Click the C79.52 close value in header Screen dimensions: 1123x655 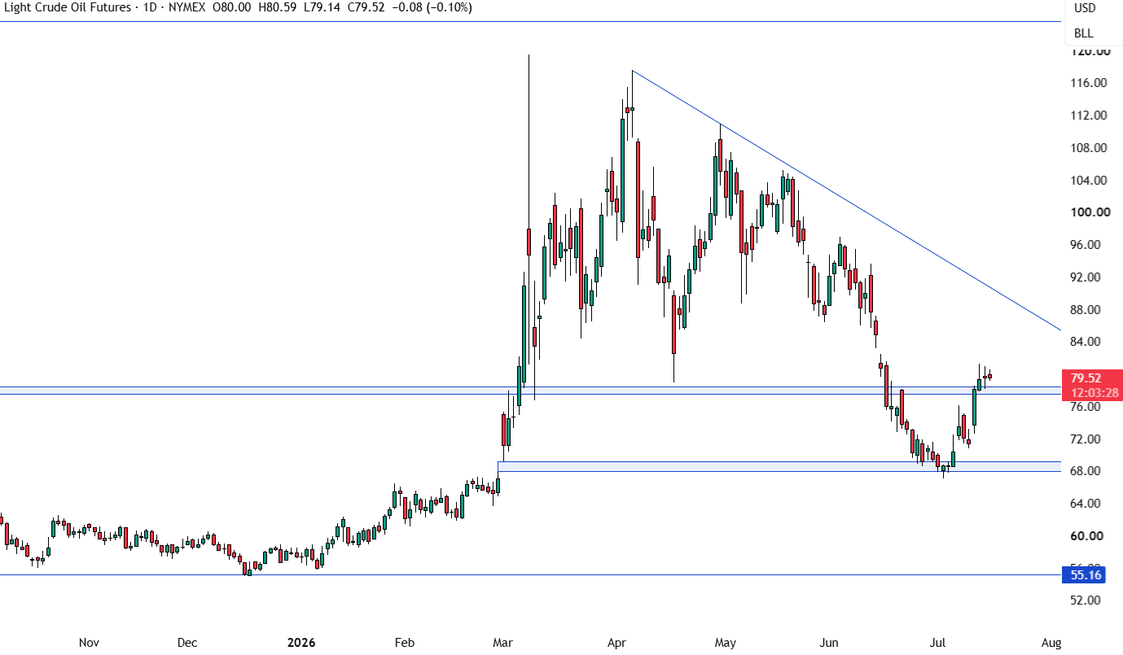(366, 7)
